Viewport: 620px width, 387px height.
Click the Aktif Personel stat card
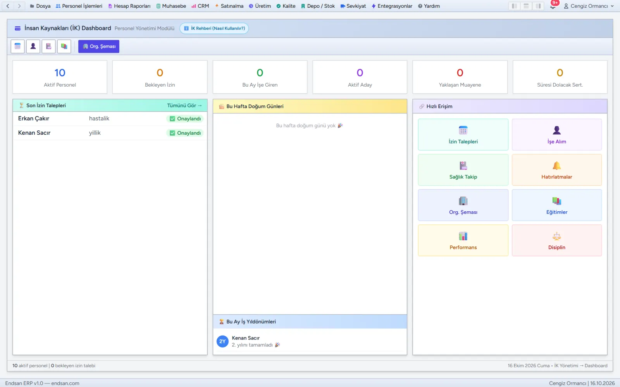click(x=60, y=77)
